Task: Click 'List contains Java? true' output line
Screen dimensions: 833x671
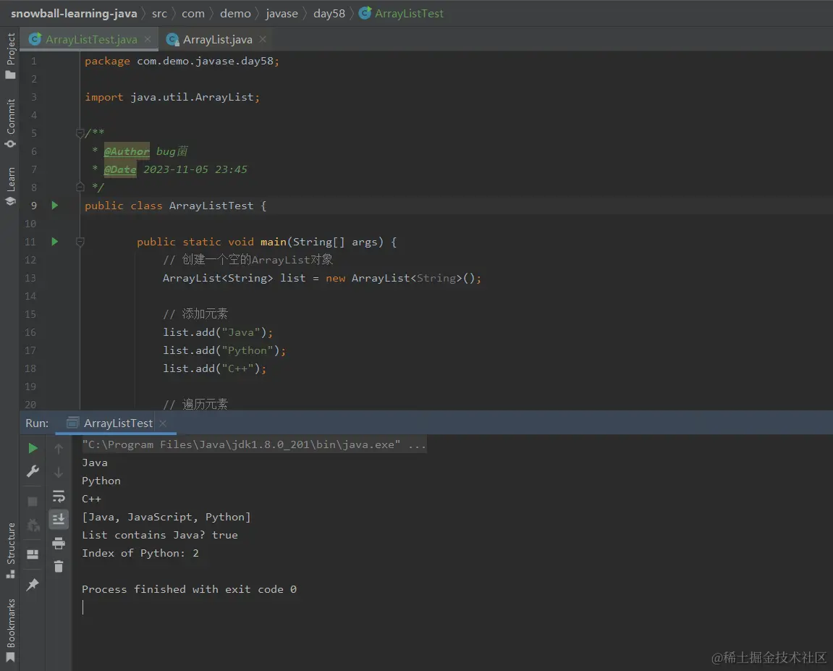Action: click(159, 535)
